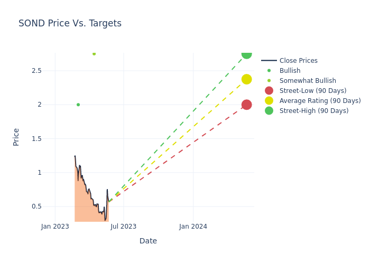Click the Jan 2024 x-axis tick label

pos(193,227)
